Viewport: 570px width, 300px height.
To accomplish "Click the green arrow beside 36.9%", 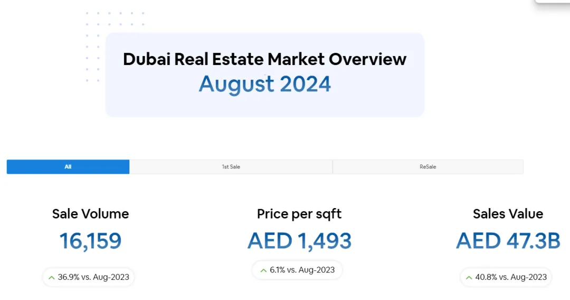I will click(52, 277).
